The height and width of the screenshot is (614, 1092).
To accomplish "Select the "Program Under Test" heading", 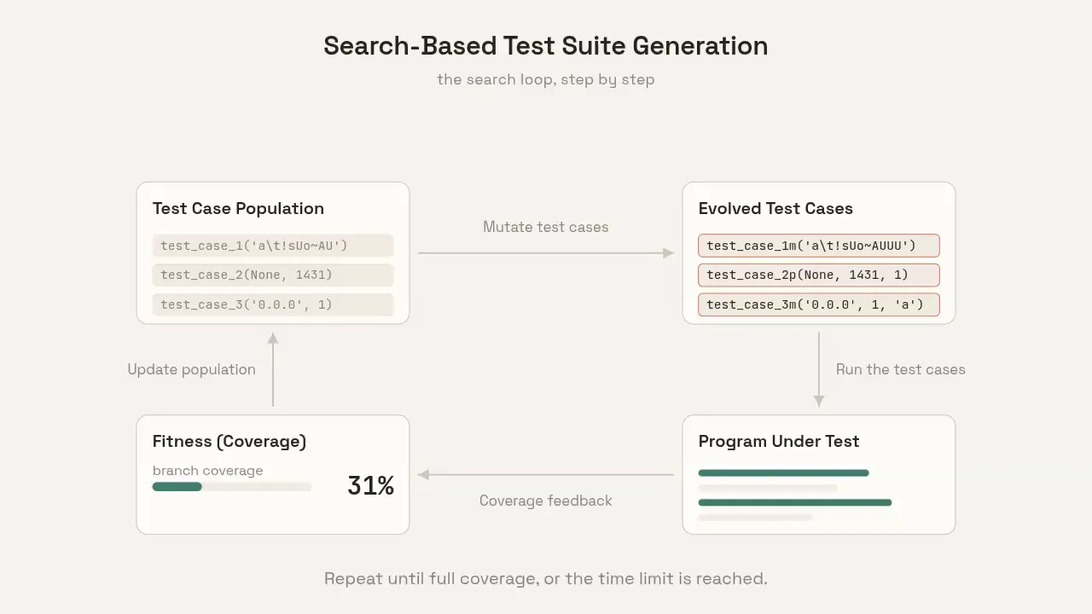I will point(779,441).
